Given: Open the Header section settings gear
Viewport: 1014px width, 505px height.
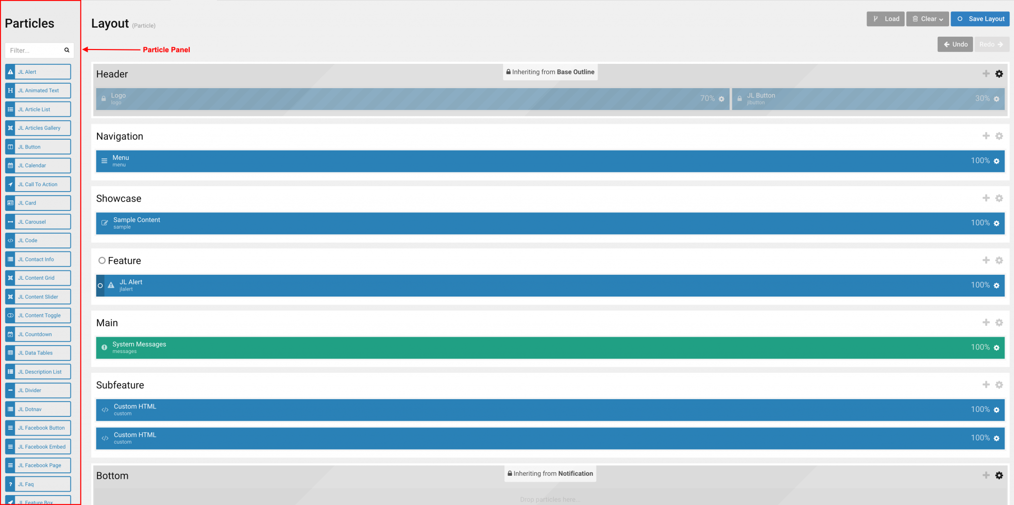Looking at the screenshot, I should pyautogui.click(x=999, y=74).
